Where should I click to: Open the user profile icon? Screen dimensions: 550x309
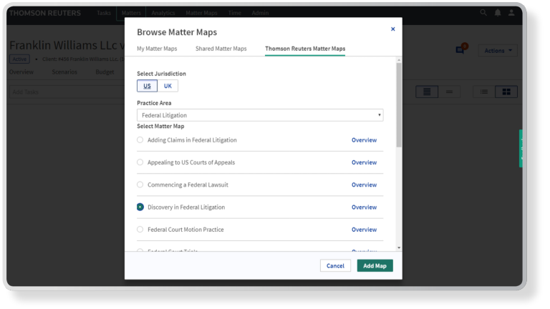point(511,13)
